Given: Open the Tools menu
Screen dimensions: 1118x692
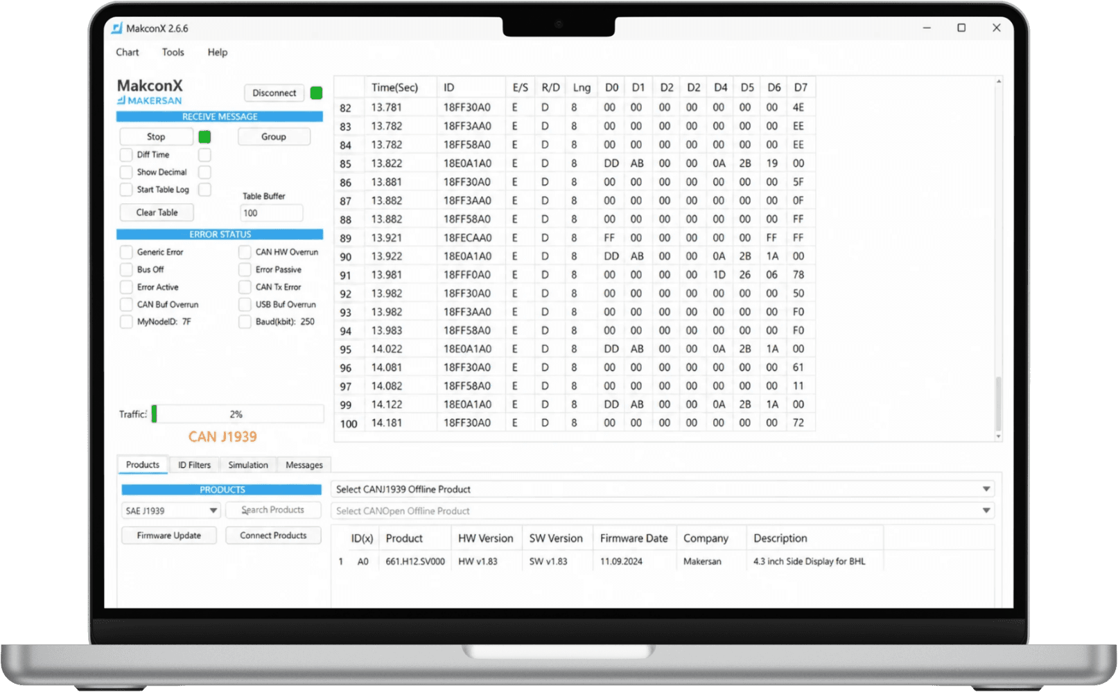Looking at the screenshot, I should point(173,52).
